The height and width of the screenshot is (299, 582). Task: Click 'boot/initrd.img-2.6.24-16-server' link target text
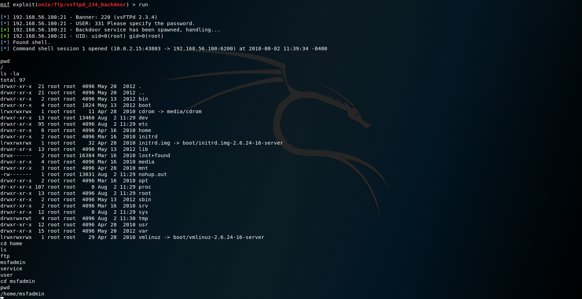click(233, 143)
